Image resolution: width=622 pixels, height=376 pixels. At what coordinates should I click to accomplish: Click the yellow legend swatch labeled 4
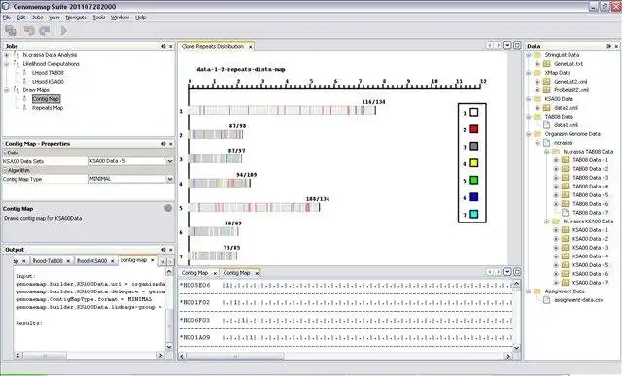474,163
